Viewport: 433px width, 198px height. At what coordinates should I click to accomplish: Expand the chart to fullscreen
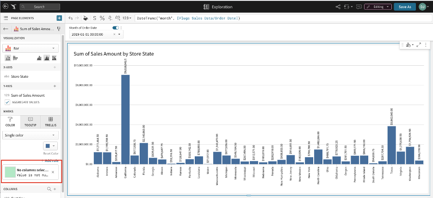(x=418, y=45)
